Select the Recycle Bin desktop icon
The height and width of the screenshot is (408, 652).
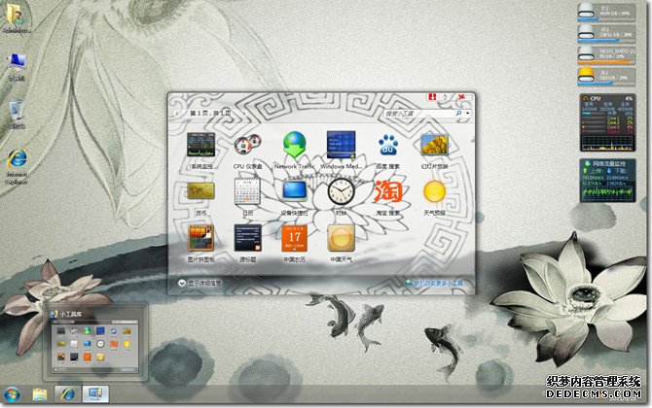click(x=17, y=115)
